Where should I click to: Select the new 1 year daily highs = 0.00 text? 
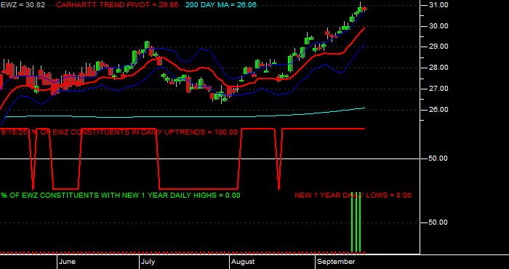[x=121, y=195]
